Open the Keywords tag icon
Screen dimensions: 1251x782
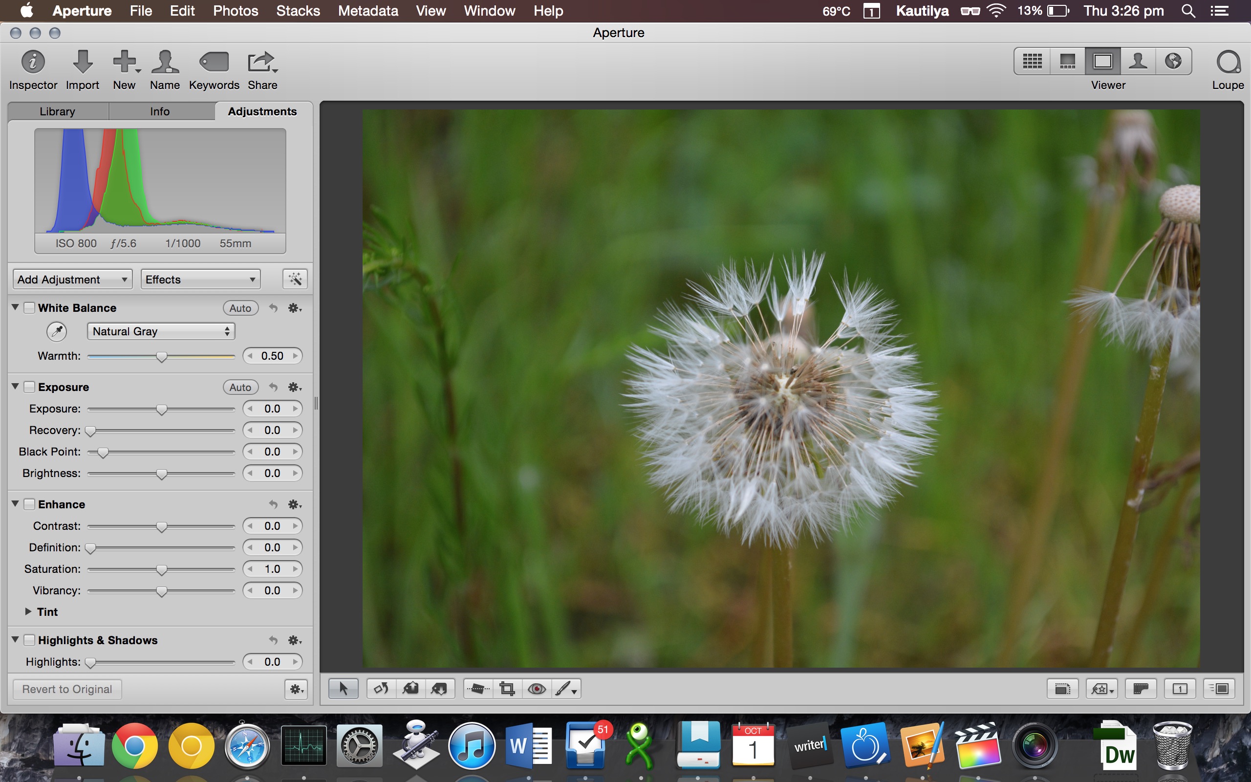click(214, 62)
